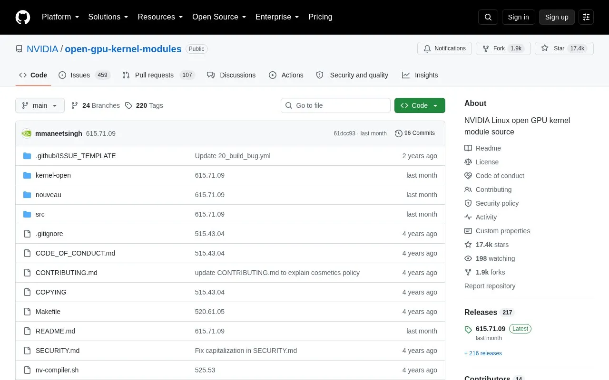
Task: Click the src folder icon
Action: click(x=27, y=214)
